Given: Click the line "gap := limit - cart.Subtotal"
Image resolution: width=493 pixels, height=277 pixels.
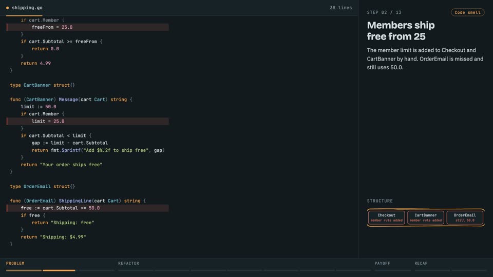Looking at the screenshot, I should tap(69, 143).
